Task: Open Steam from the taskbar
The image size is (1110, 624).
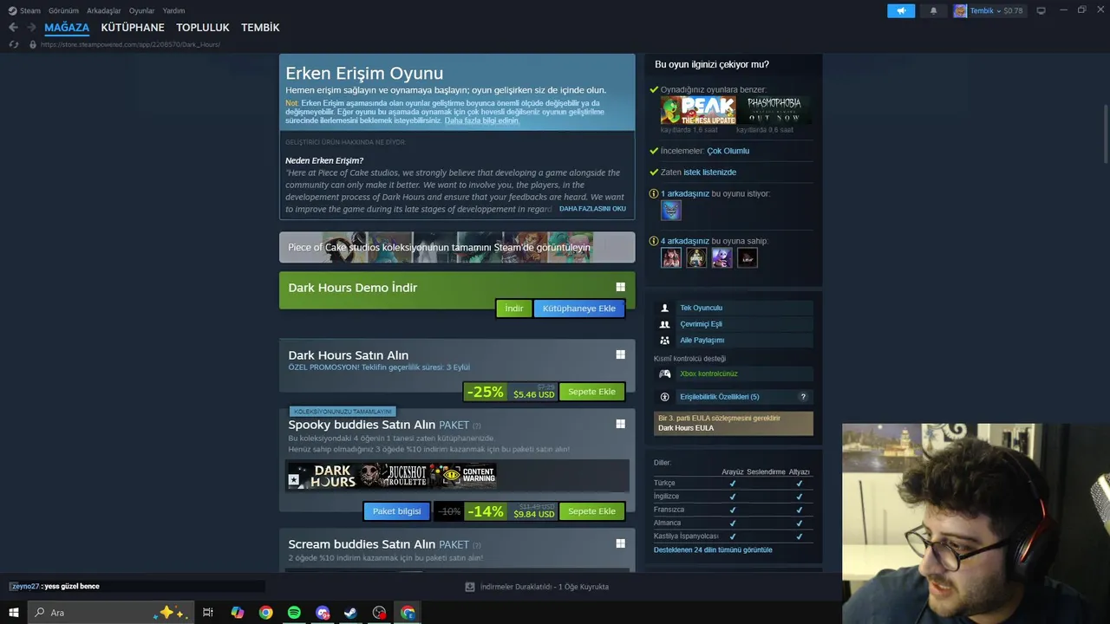Action: pos(350,613)
